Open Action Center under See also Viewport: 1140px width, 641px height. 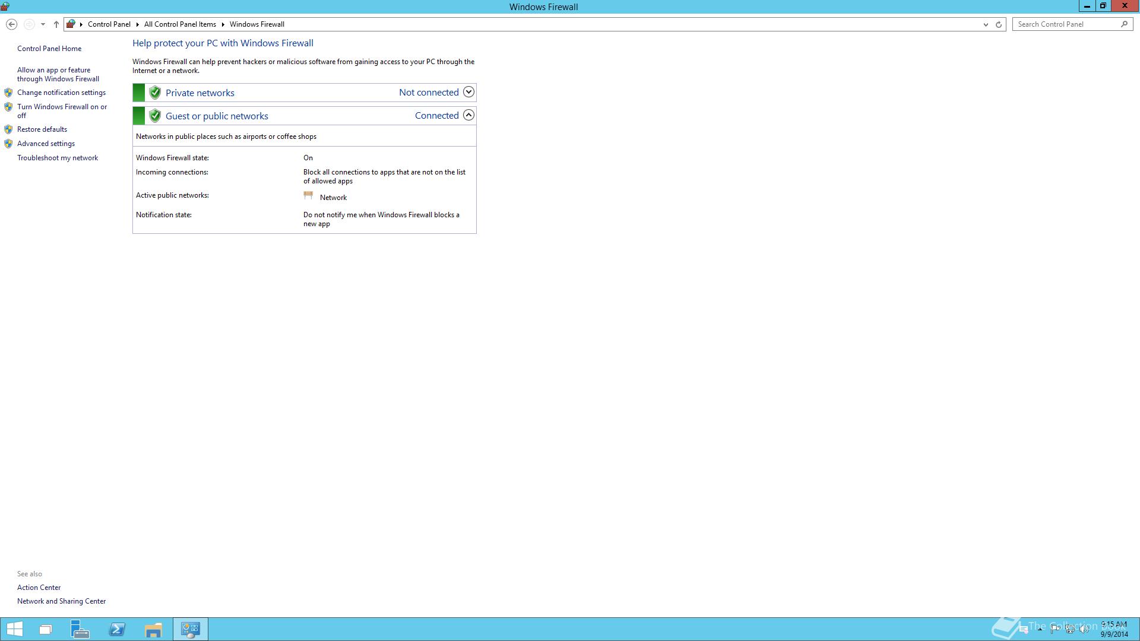[39, 588]
